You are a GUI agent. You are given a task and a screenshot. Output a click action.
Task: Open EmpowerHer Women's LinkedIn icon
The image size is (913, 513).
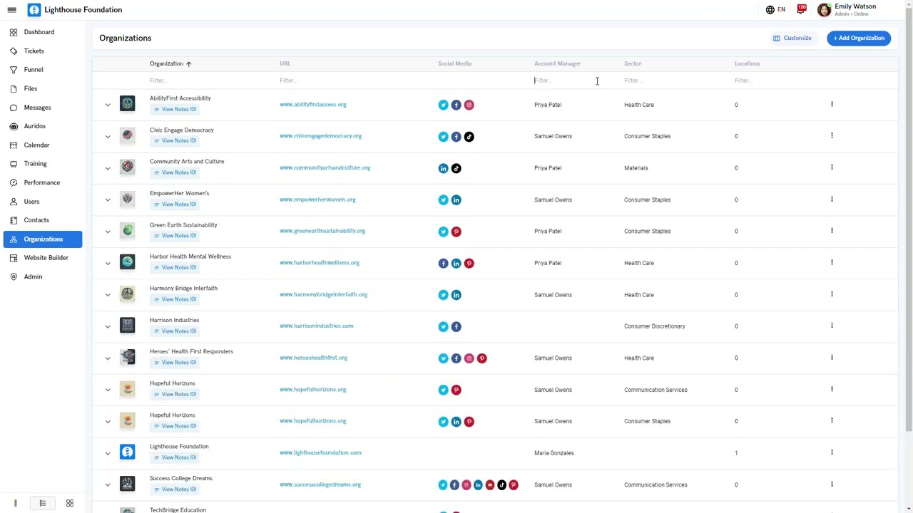[x=456, y=199]
